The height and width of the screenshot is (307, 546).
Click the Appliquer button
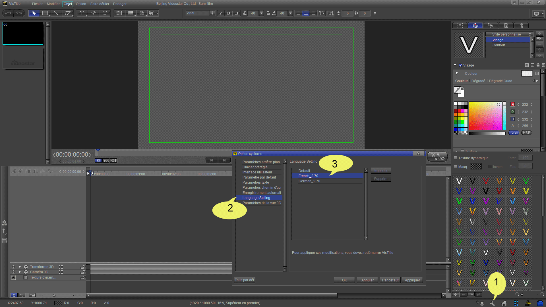[412, 280]
